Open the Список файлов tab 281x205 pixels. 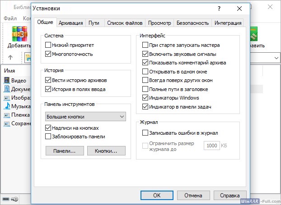pos(125,23)
